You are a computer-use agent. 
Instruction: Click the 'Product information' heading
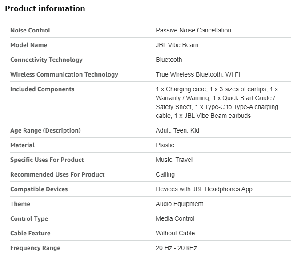[45, 8]
